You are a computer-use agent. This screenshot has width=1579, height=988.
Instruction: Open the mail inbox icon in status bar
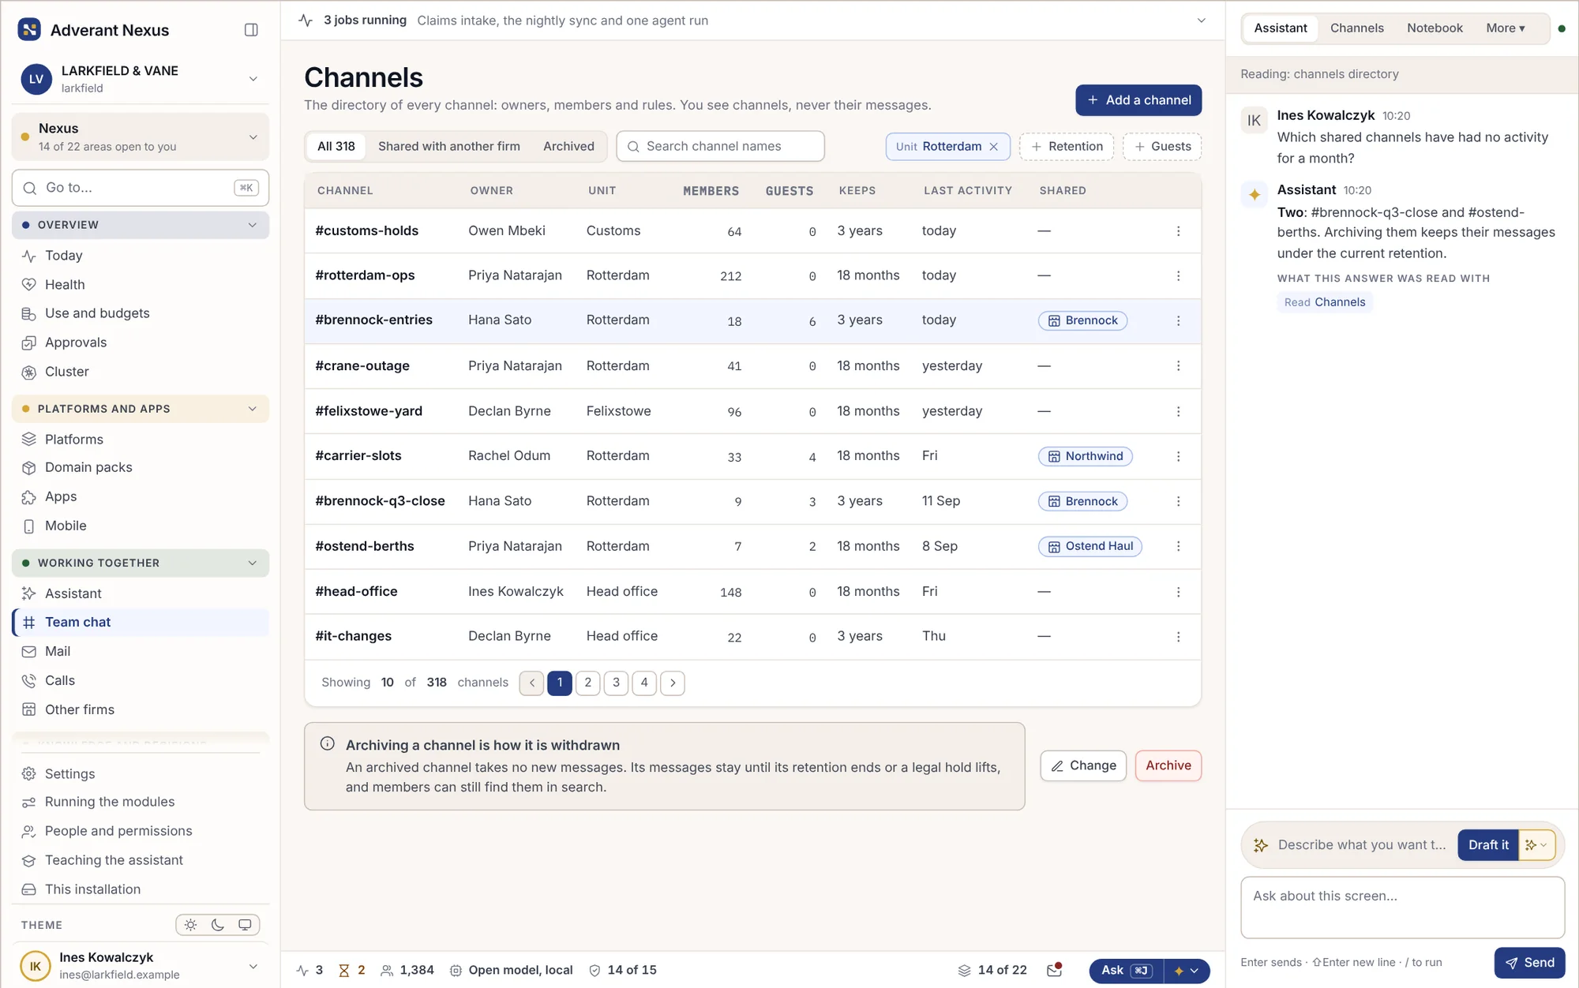pyautogui.click(x=1055, y=970)
